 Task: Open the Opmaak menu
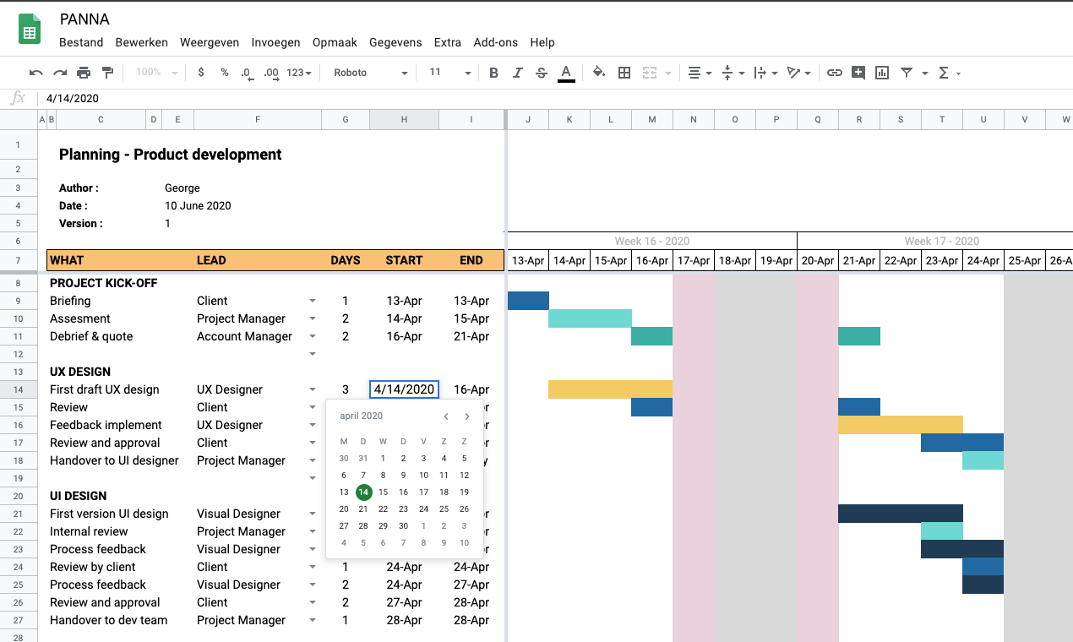pos(335,42)
